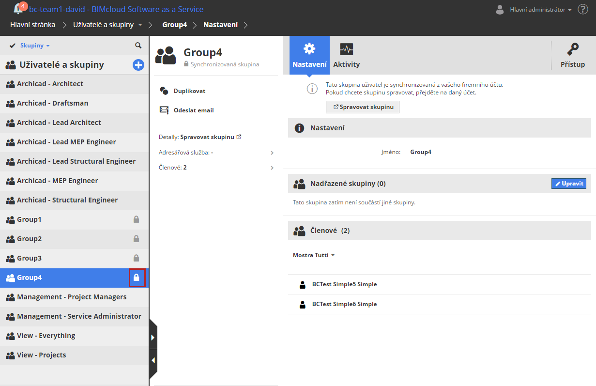This screenshot has width=596, height=386.
Task: Open the Skupiny filter dropdown
Action: point(34,46)
